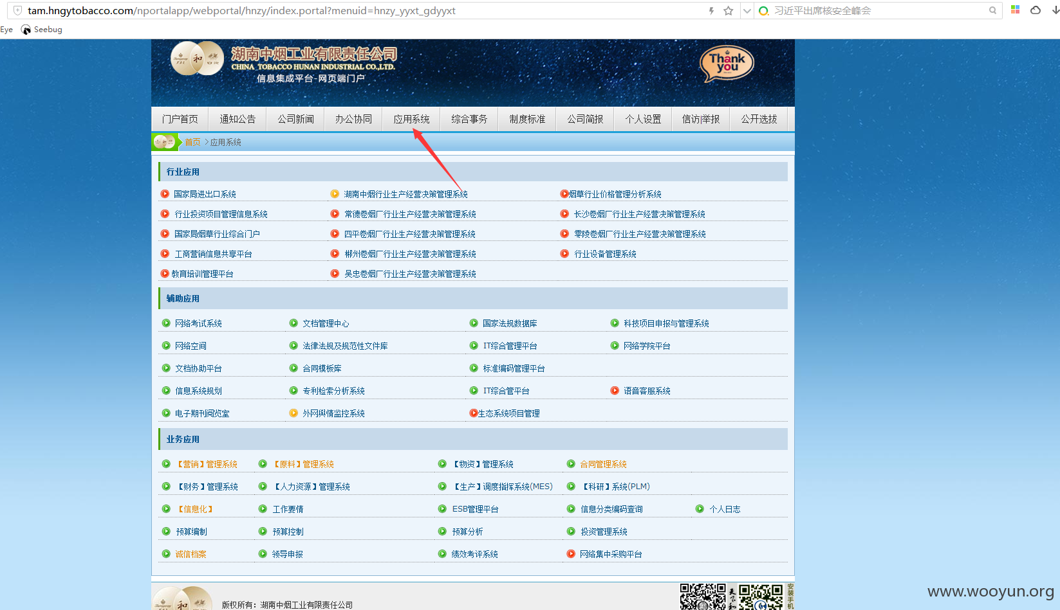This screenshot has height=610, width=1060.
Task: Expand the address bar dropdown arrow
Action: pyautogui.click(x=747, y=11)
